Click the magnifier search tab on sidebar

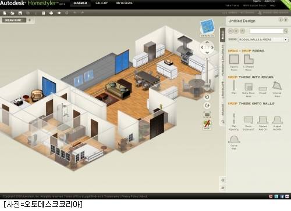coord(223,122)
